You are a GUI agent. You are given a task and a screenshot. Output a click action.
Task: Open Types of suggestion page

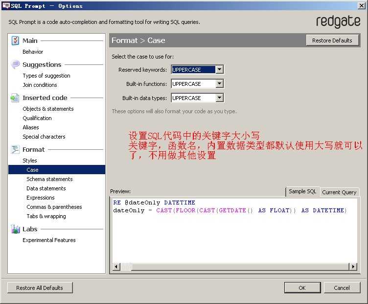point(46,76)
